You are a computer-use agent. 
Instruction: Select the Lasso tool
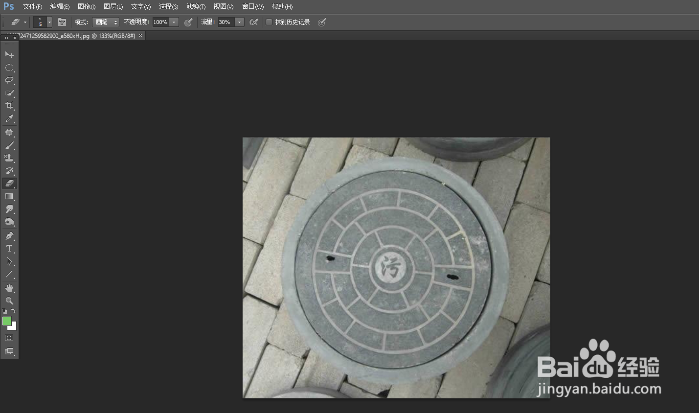[x=9, y=80]
